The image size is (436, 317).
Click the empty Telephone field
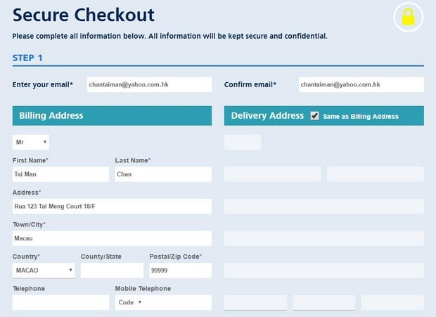(x=60, y=302)
